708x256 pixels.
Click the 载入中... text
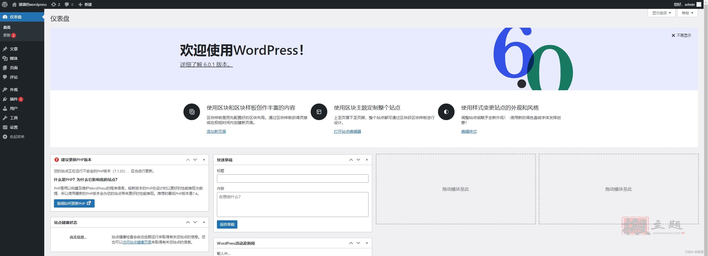tap(224, 254)
